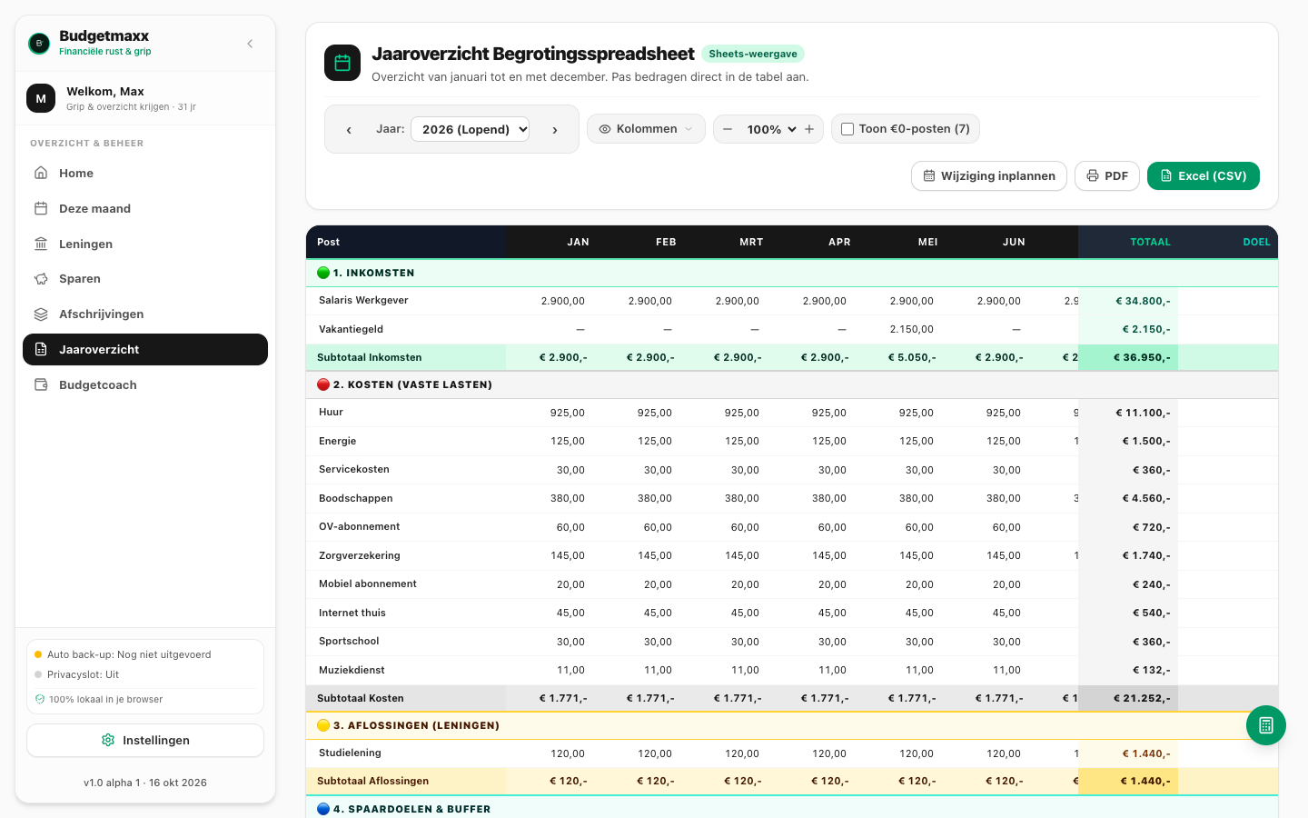Click the calendar icon beside the page title
This screenshot has width=1308, height=818.
[x=342, y=63]
